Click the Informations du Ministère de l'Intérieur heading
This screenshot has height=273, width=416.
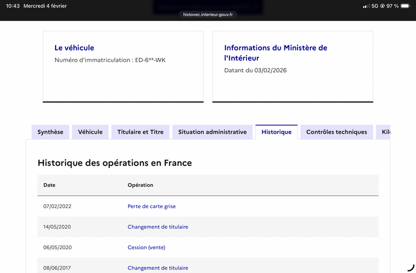[x=276, y=53]
